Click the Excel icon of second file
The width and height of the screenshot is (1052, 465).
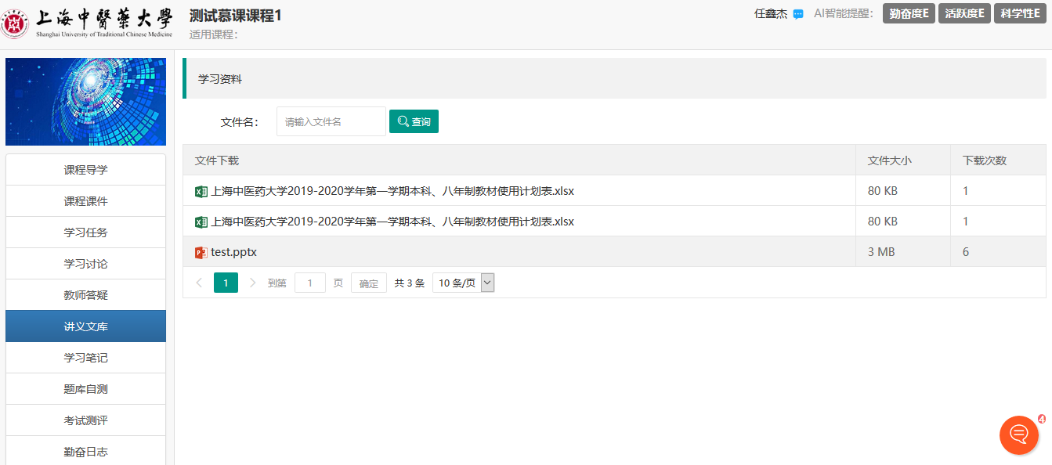[201, 222]
